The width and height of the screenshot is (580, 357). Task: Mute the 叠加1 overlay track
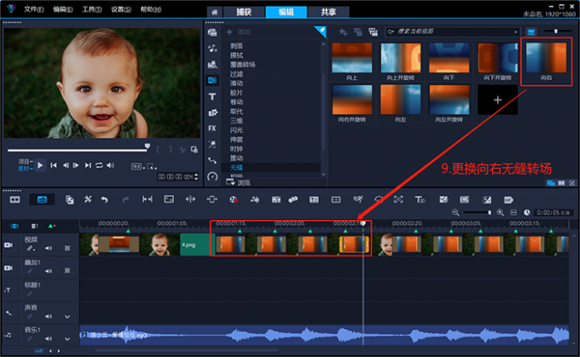pos(49,271)
